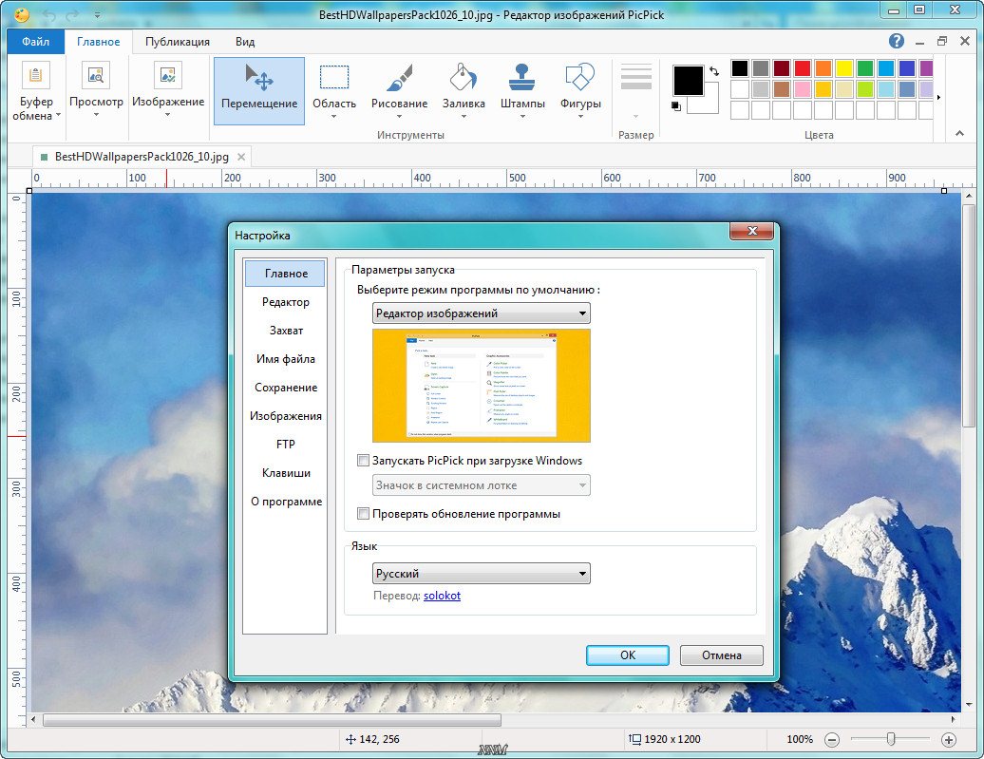
Task: Open the Файл menu
Action: (35, 42)
